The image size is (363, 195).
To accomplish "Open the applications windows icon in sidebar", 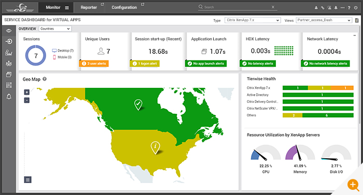I will (x=9, y=74).
